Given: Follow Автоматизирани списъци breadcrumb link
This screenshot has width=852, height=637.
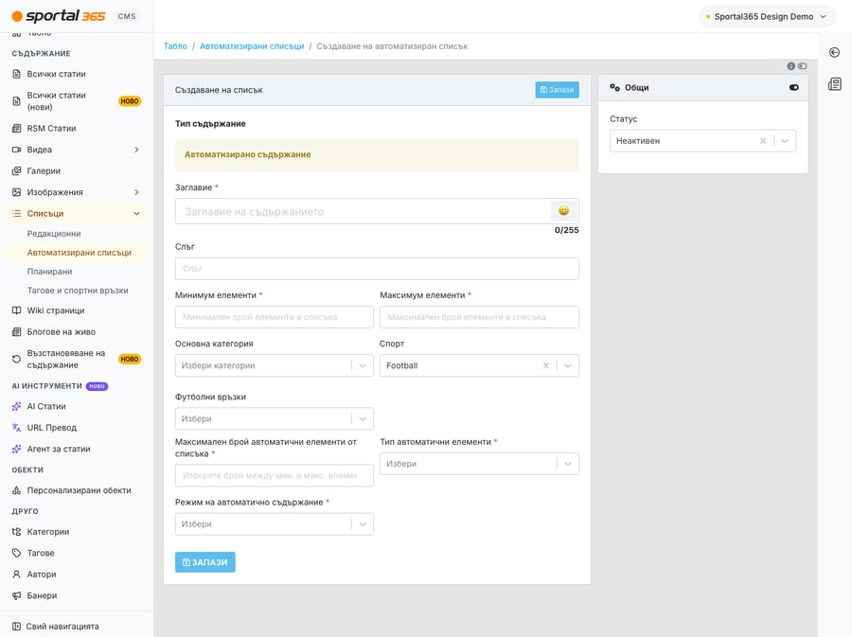Looking at the screenshot, I should [x=252, y=46].
